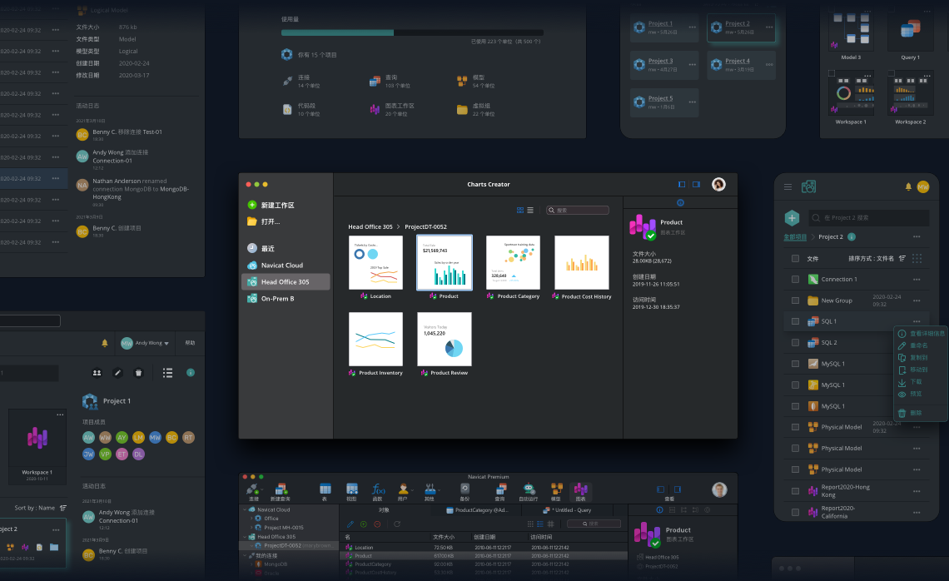Screen dimensions: 949x581
Task: Check the Report2020-Hong Kong checkbox
Action: (x=795, y=491)
